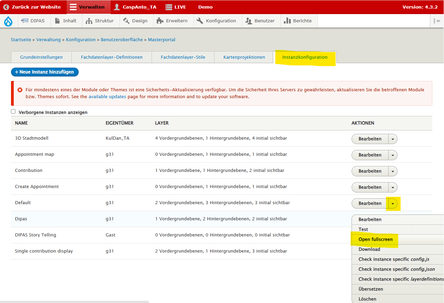Select Check instance specific config.json
This screenshot has height=303, width=444.
(398, 269)
